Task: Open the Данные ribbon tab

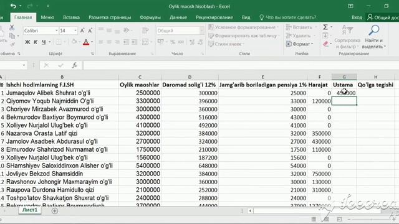Action: point(178,17)
